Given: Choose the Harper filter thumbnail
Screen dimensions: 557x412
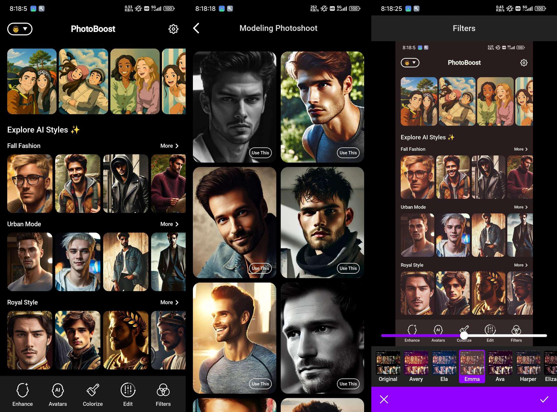Looking at the screenshot, I should point(528,366).
